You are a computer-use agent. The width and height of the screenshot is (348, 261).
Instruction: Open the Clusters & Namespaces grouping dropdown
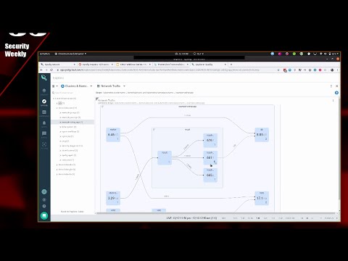tap(76, 86)
